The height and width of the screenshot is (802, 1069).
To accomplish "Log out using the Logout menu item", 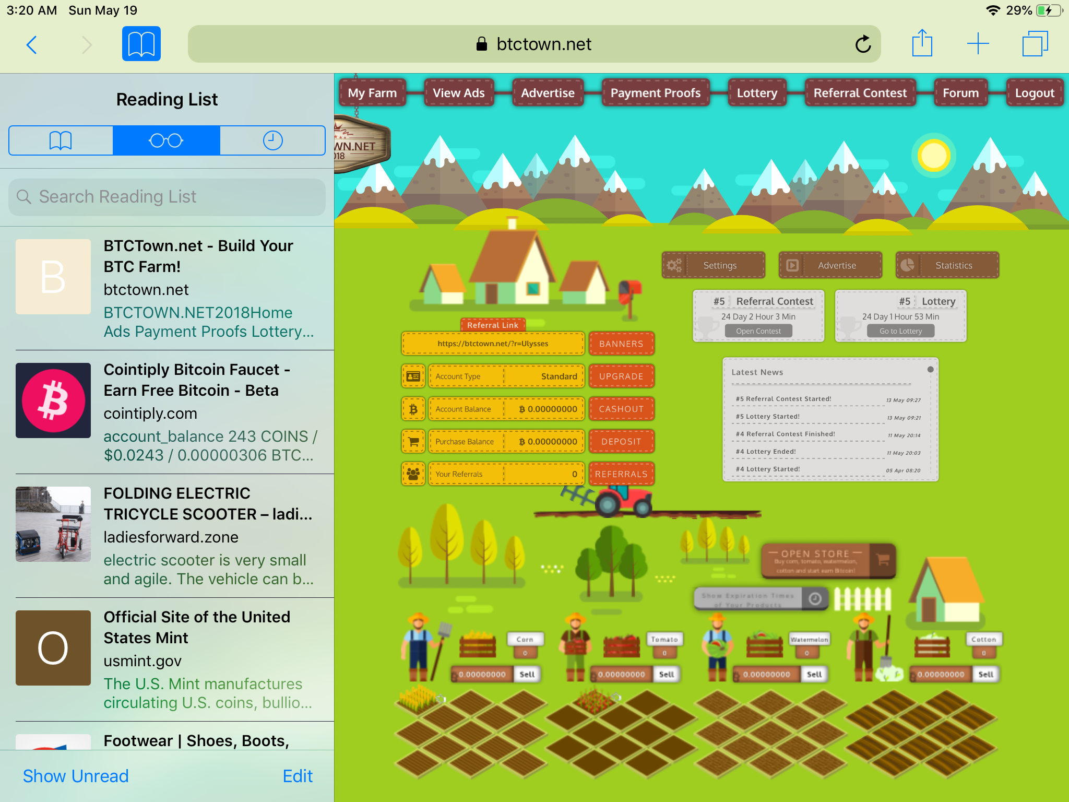I will (x=1035, y=93).
